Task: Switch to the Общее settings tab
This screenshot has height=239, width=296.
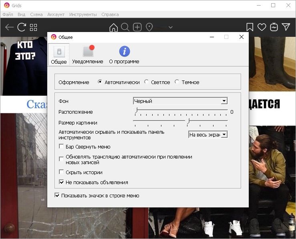Action: click(x=59, y=55)
